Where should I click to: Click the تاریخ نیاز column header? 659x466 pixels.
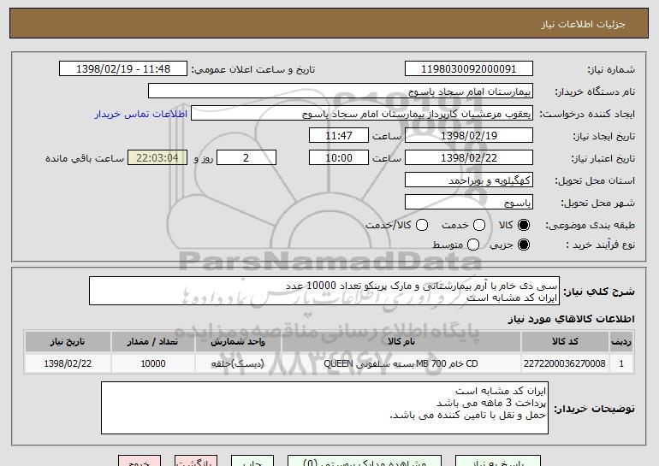68,342
